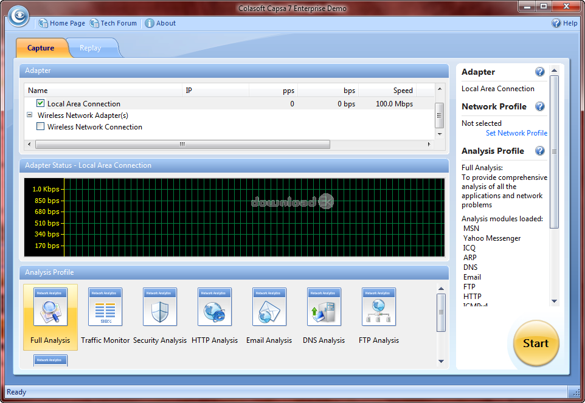Sort adapters by the IP column
Screen dimensions: 585x403
click(x=216, y=90)
